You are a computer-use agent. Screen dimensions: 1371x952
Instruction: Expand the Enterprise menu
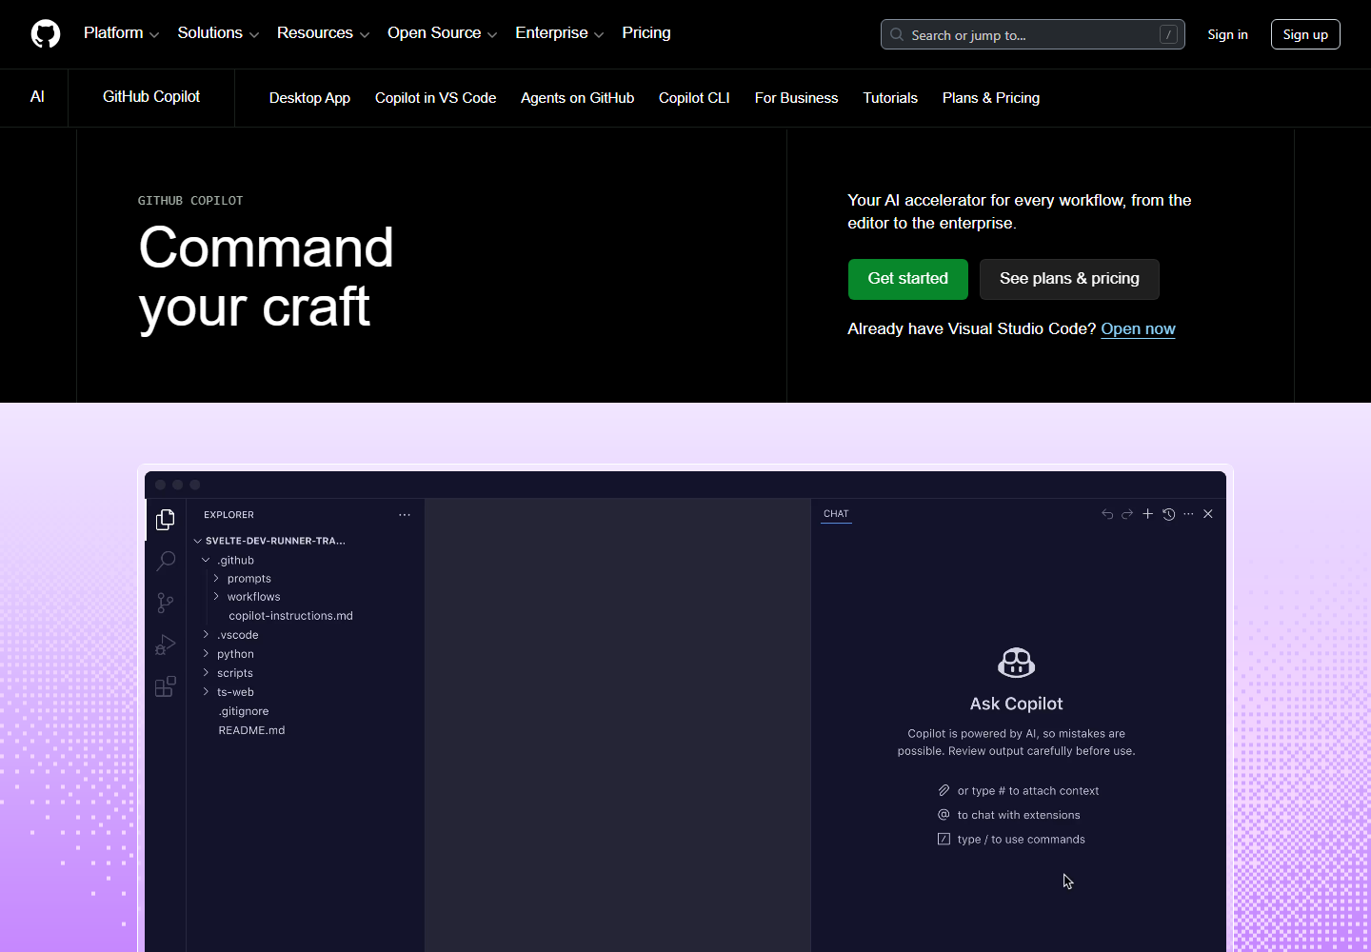(559, 33)
